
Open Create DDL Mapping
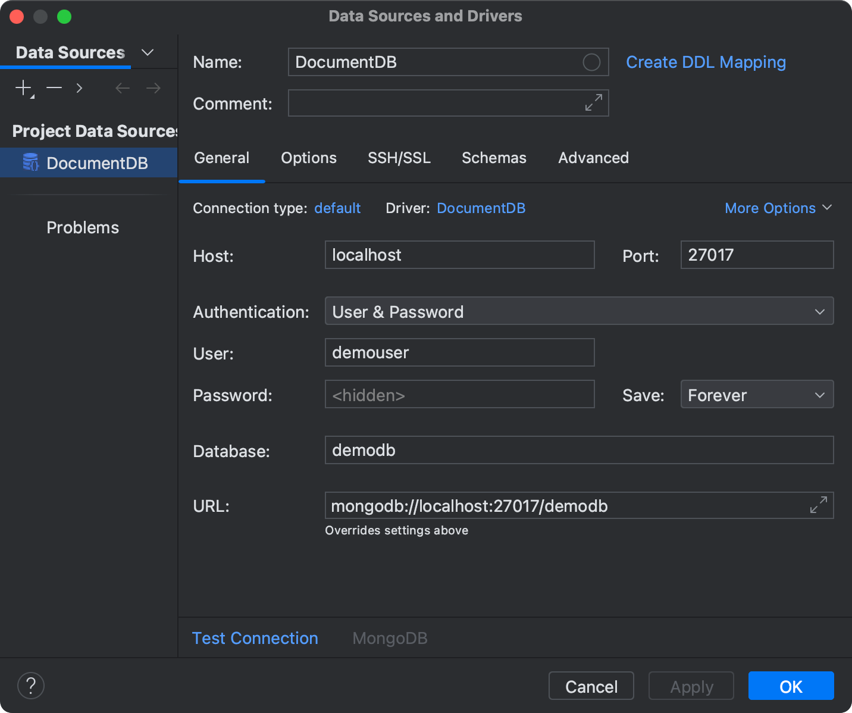pos(706,62)
